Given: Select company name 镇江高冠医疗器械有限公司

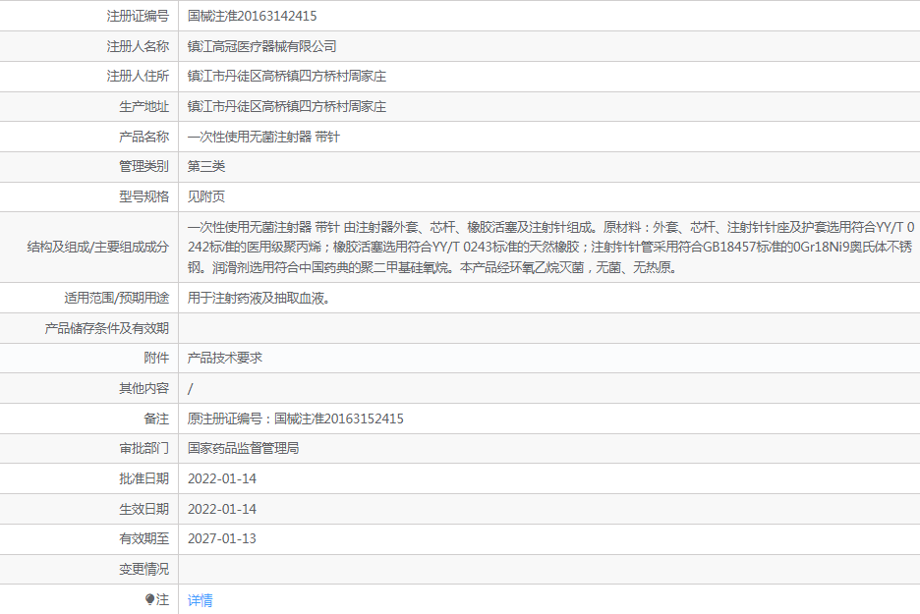Looking at the screenshot, I should [261, 46].
